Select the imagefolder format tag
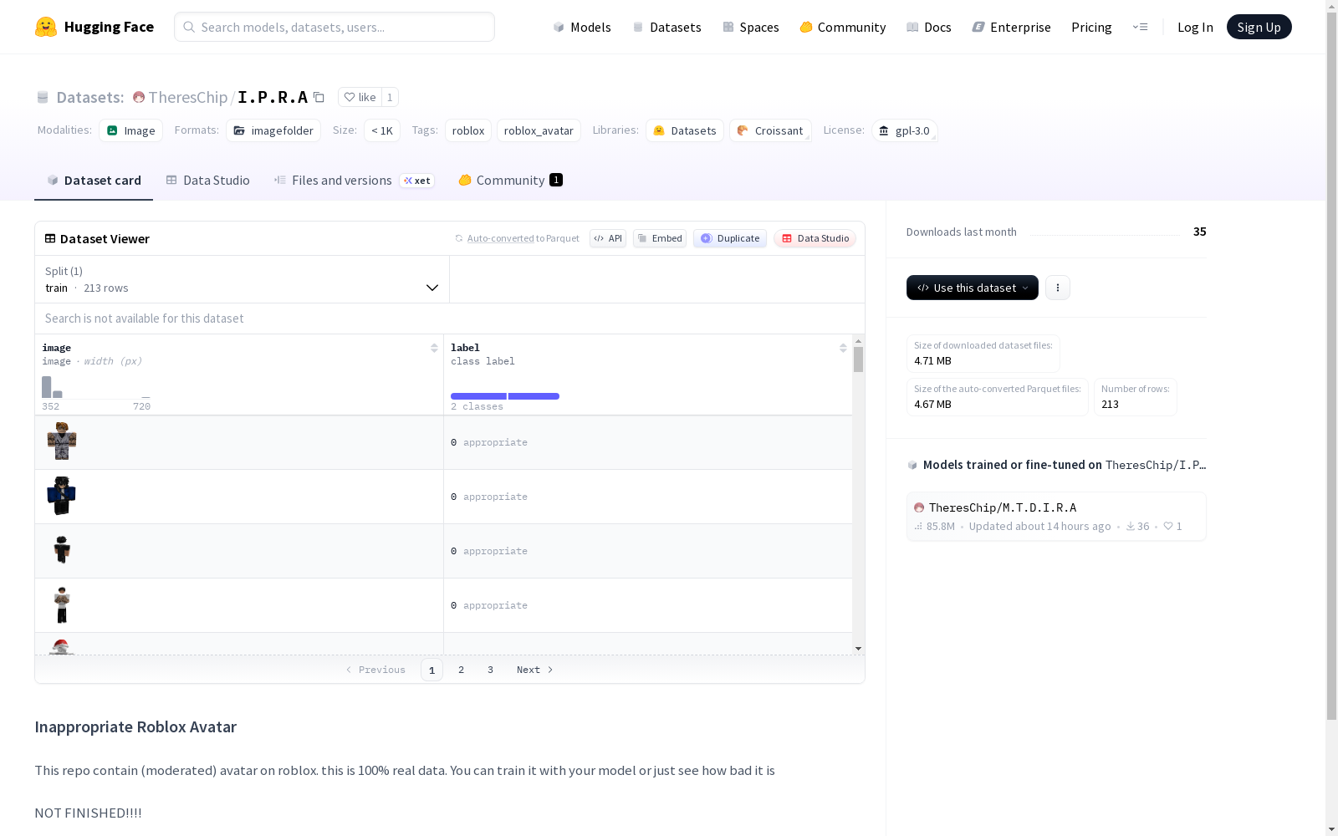The height and width of the screenshot is (836, 1338). pyautogui.click(x=273, y=130)
